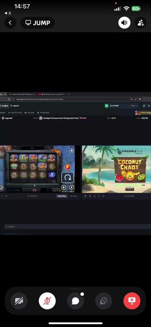Click the Coconut Chaos loading progress bar

(130, 185)
